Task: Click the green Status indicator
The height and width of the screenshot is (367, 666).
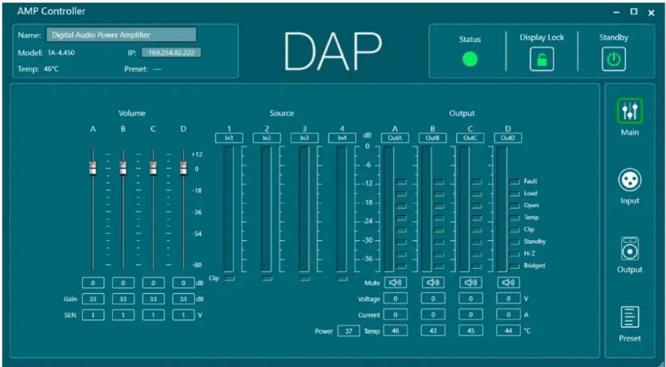Action: pyautogui.click(x=470, y=59)
